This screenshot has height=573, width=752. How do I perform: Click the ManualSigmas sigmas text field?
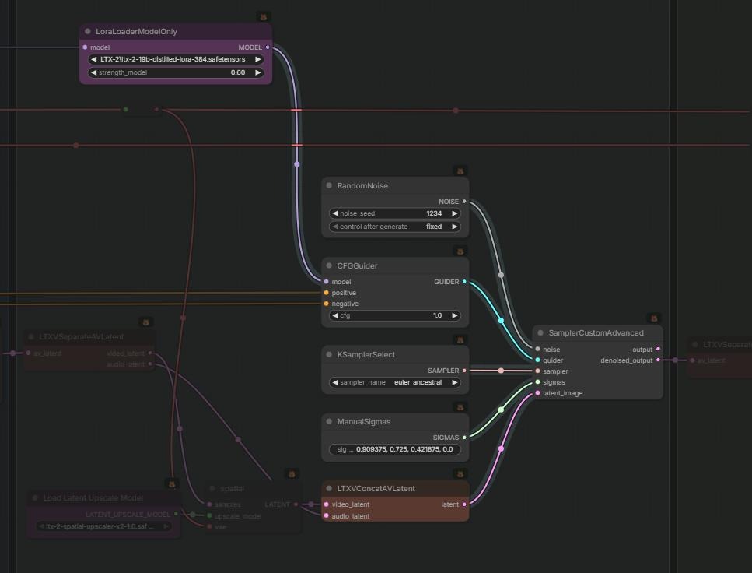pyautogui.click(x=395, y=449)
